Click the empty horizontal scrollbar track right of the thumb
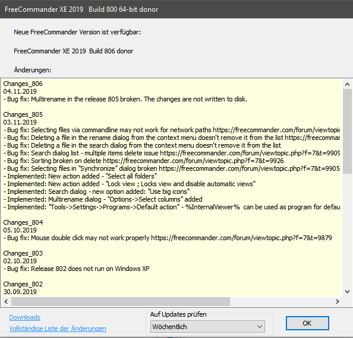Screen dimensions: 353x338 click(282, 301)
